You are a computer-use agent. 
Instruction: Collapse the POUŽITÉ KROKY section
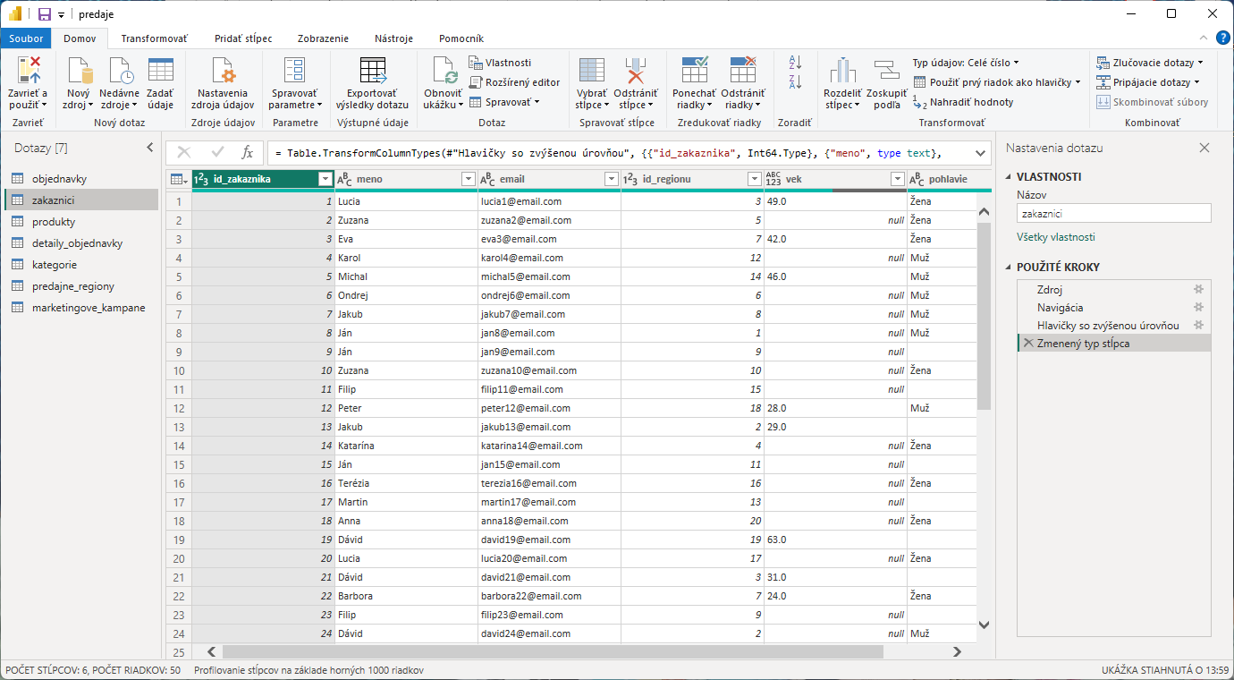click(x=1010, y=267)
